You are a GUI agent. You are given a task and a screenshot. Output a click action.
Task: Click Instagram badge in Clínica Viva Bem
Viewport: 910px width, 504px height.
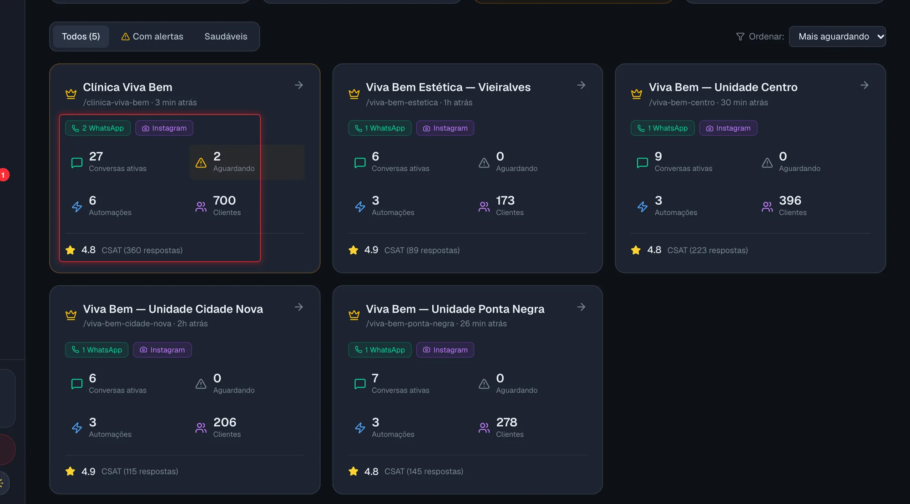pyautogui.click(x=164, y=128)
